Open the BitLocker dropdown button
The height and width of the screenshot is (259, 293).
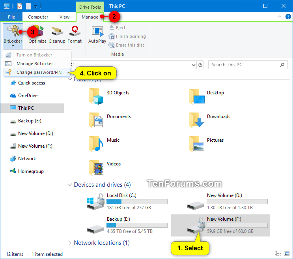coord(13,36)
